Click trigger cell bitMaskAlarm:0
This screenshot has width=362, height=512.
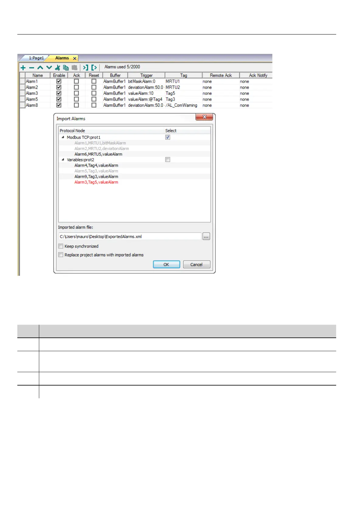pyautogui.click(x=147, y=81)
